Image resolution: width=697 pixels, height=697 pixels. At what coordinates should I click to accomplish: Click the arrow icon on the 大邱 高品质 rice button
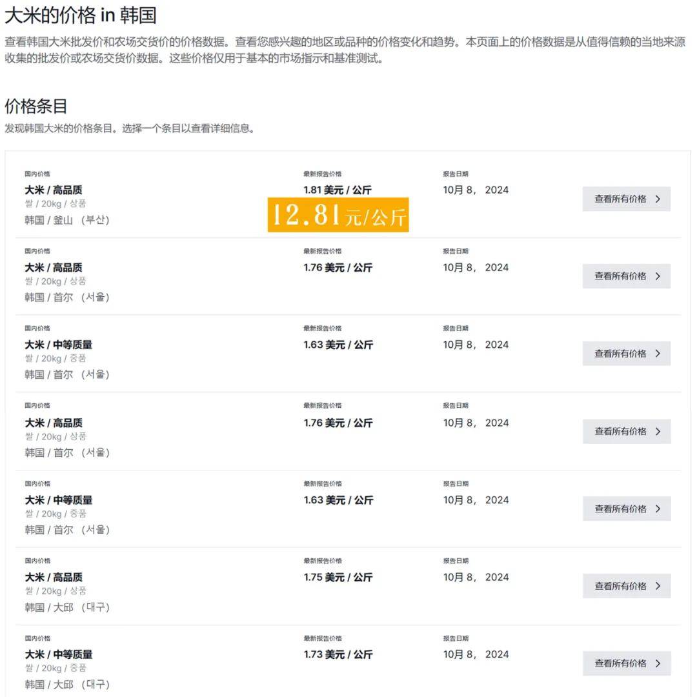point(657,586)
